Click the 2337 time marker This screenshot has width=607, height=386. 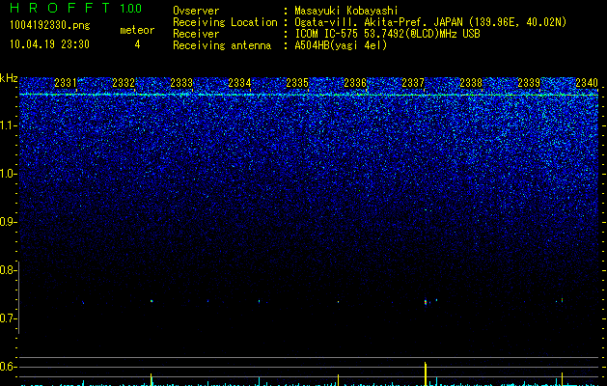[413, 83]
